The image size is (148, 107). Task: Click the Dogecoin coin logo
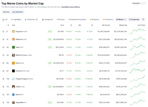(13, 32)
